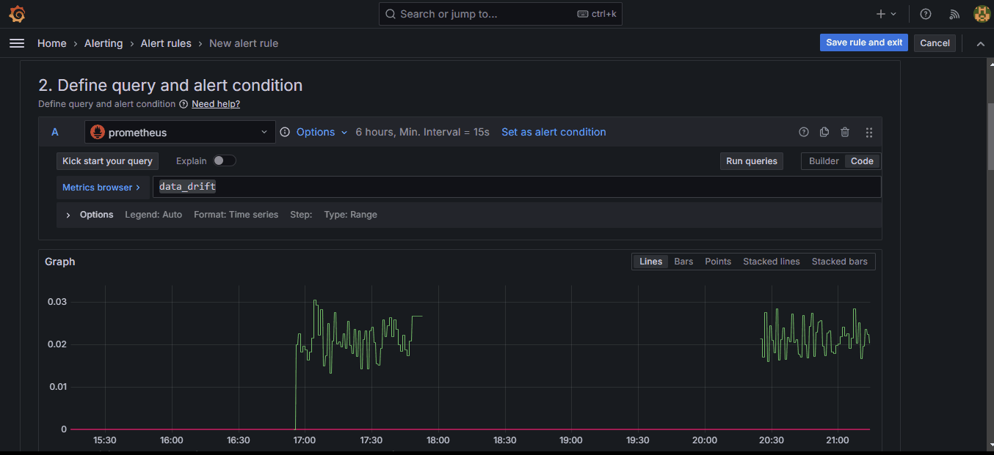The height and width of the screenshot is (455, 994).
Task: Click the data_drift query input
Action: pos(517,187)
